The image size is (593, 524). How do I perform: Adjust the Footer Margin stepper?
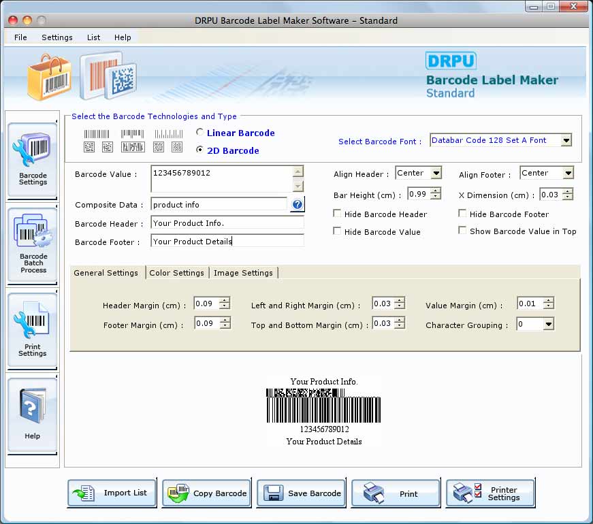click(x=225, y=323)
